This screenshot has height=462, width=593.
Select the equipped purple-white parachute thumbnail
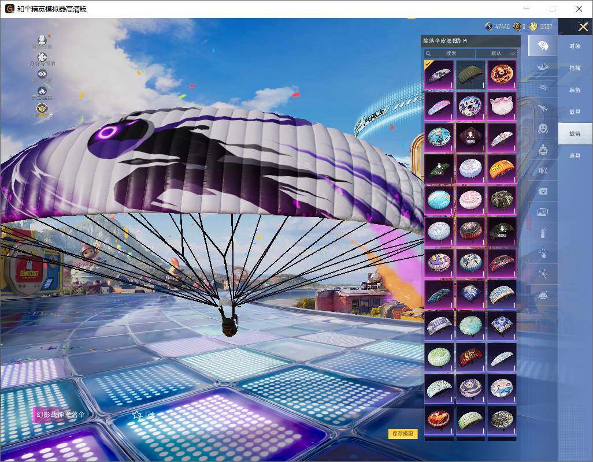click(439, 75)
